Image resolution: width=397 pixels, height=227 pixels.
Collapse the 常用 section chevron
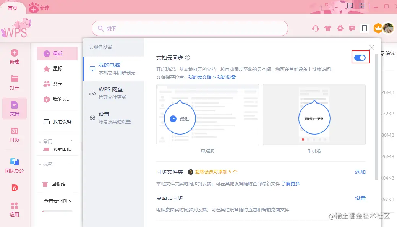pos(40,142)
